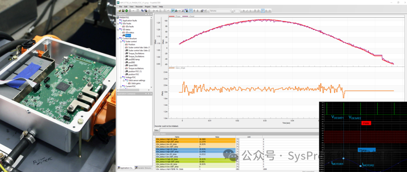Collapse the GDs Faults tree node
Viewport: 407px width, 172px height.
pyautogui.click(x=119, y=24)
